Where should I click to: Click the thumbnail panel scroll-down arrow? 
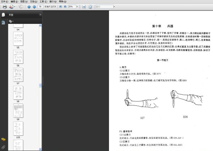[40, 149]
